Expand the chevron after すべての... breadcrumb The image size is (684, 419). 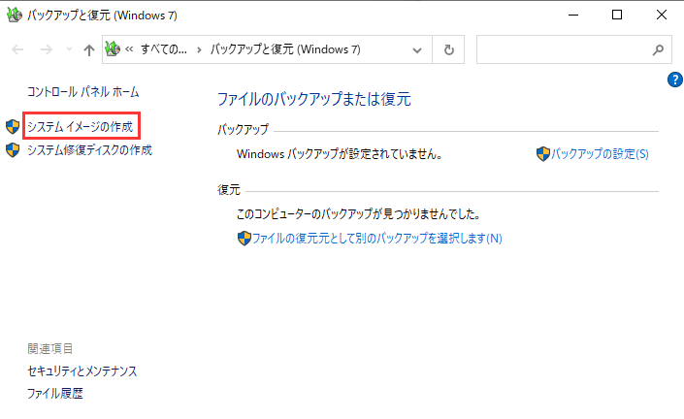click(x=199, y=49)
